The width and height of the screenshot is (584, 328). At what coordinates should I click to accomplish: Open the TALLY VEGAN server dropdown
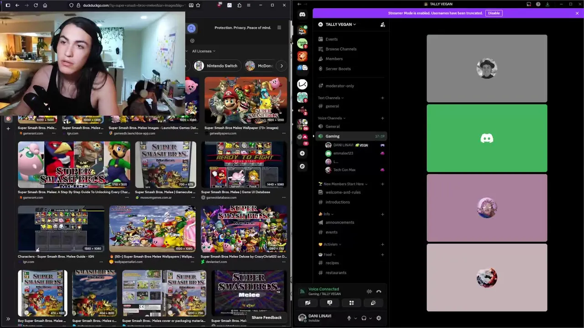[340, 25]
